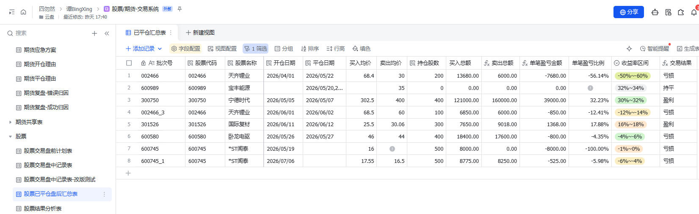Image resolution: width=699 pixels, height=214 pixels.
Task: Expand the 期货共享表 tree group
Action: click(x=10, y=122)
